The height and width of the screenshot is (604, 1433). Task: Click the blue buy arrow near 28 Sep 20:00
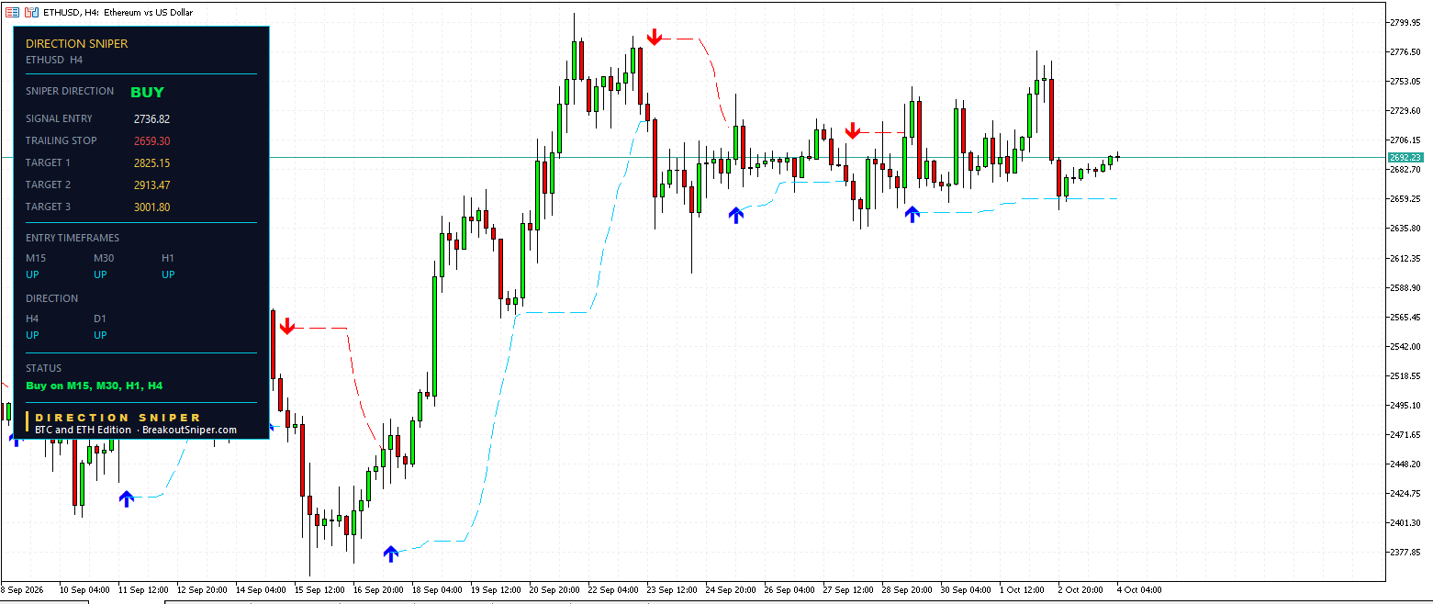pos(912,214)
